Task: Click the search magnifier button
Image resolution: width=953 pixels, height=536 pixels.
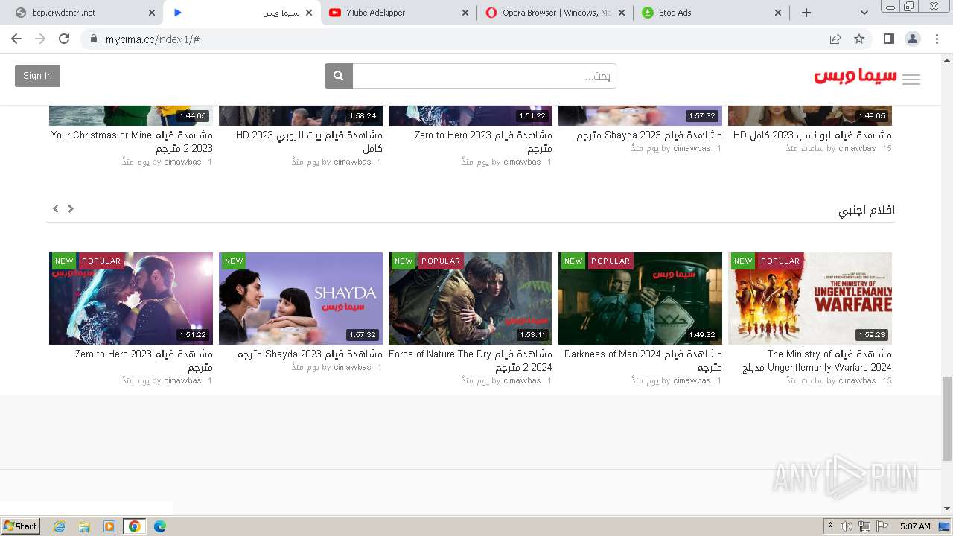Action: (338, 76)
